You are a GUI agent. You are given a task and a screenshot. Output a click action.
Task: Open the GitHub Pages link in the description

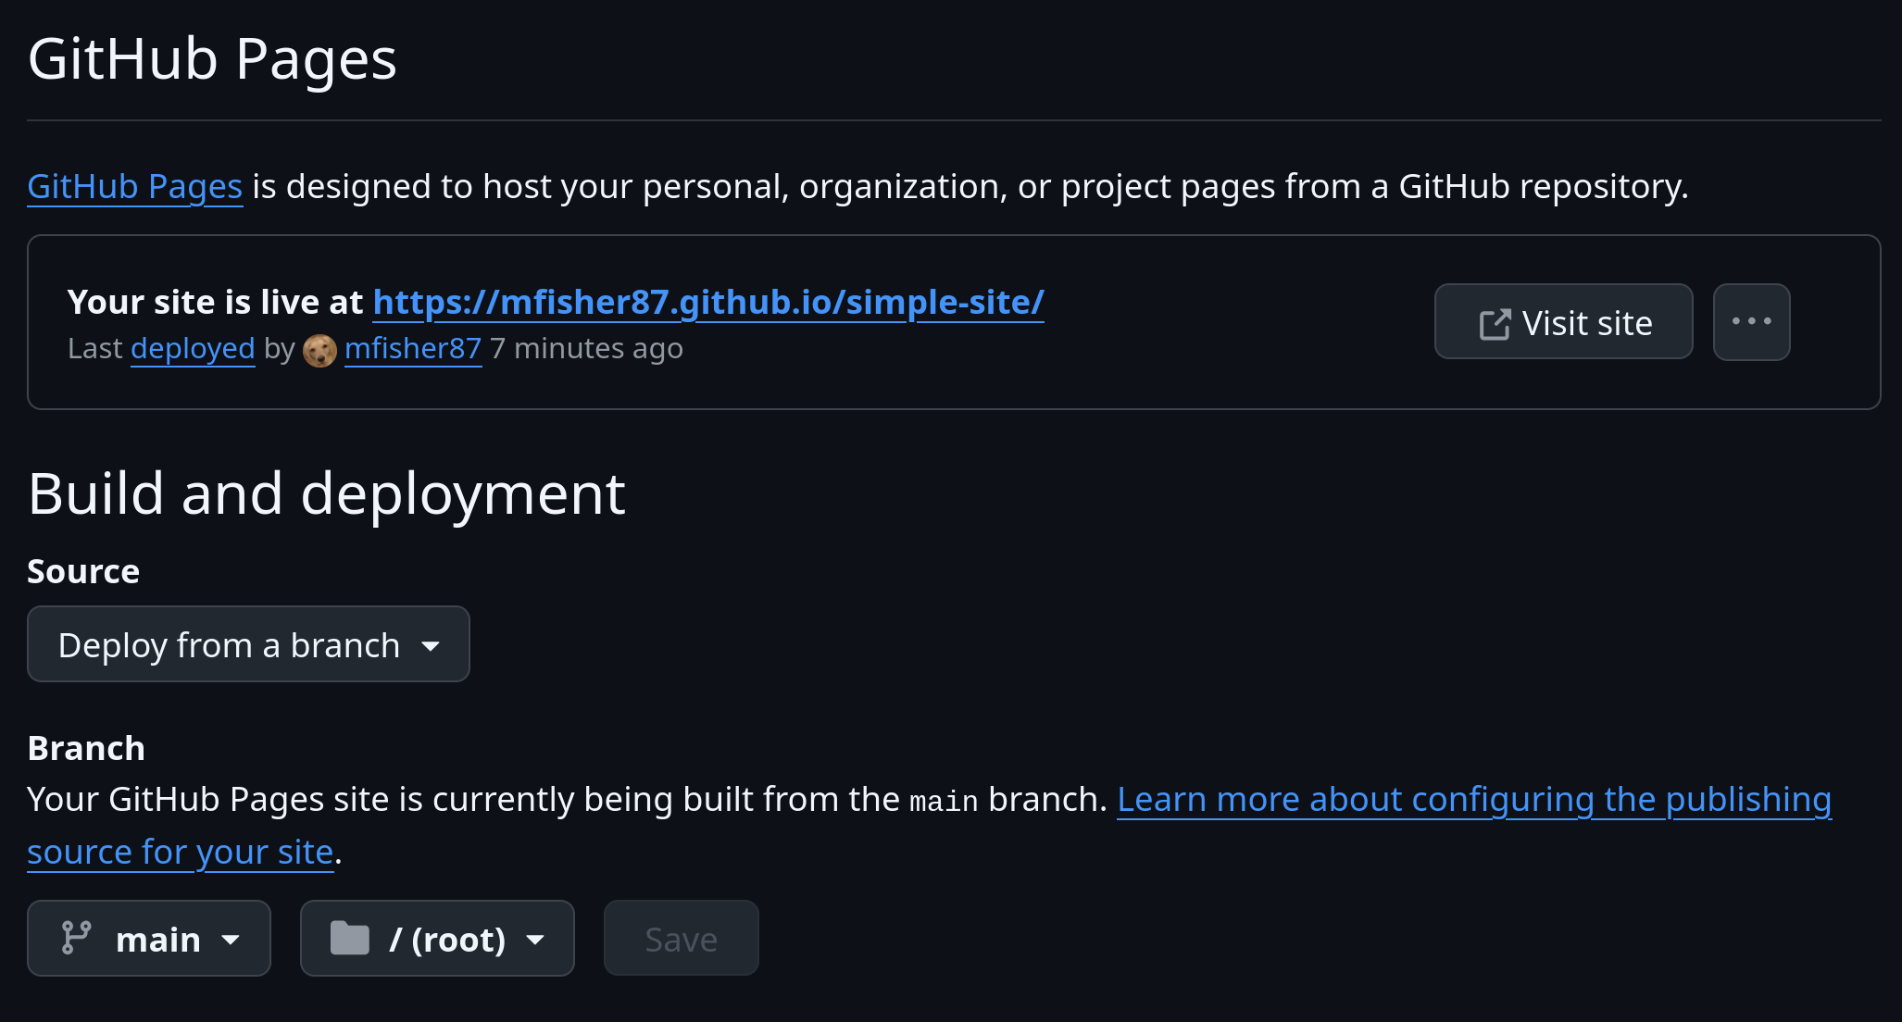click(135, 187)
